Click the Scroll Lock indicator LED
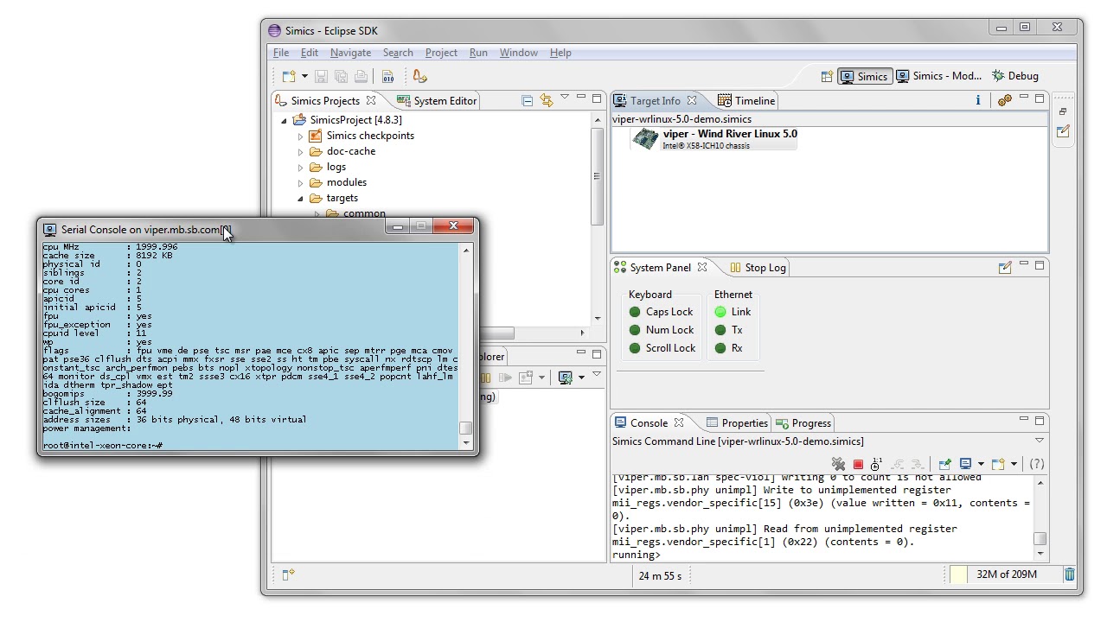 (635, 348)
